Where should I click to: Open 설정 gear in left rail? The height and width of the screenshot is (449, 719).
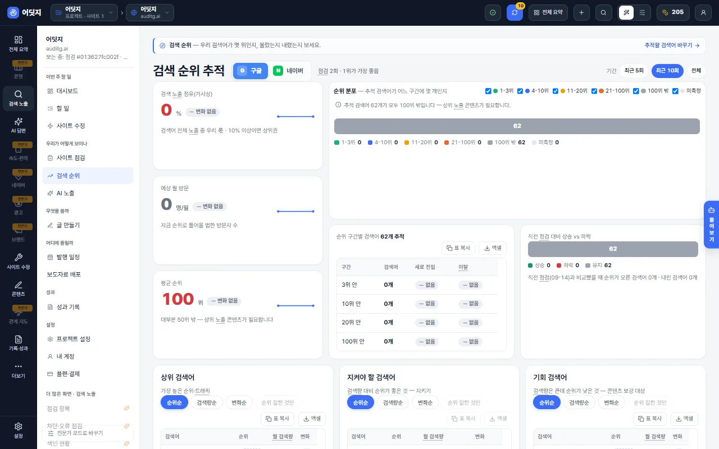click(18, 430)
